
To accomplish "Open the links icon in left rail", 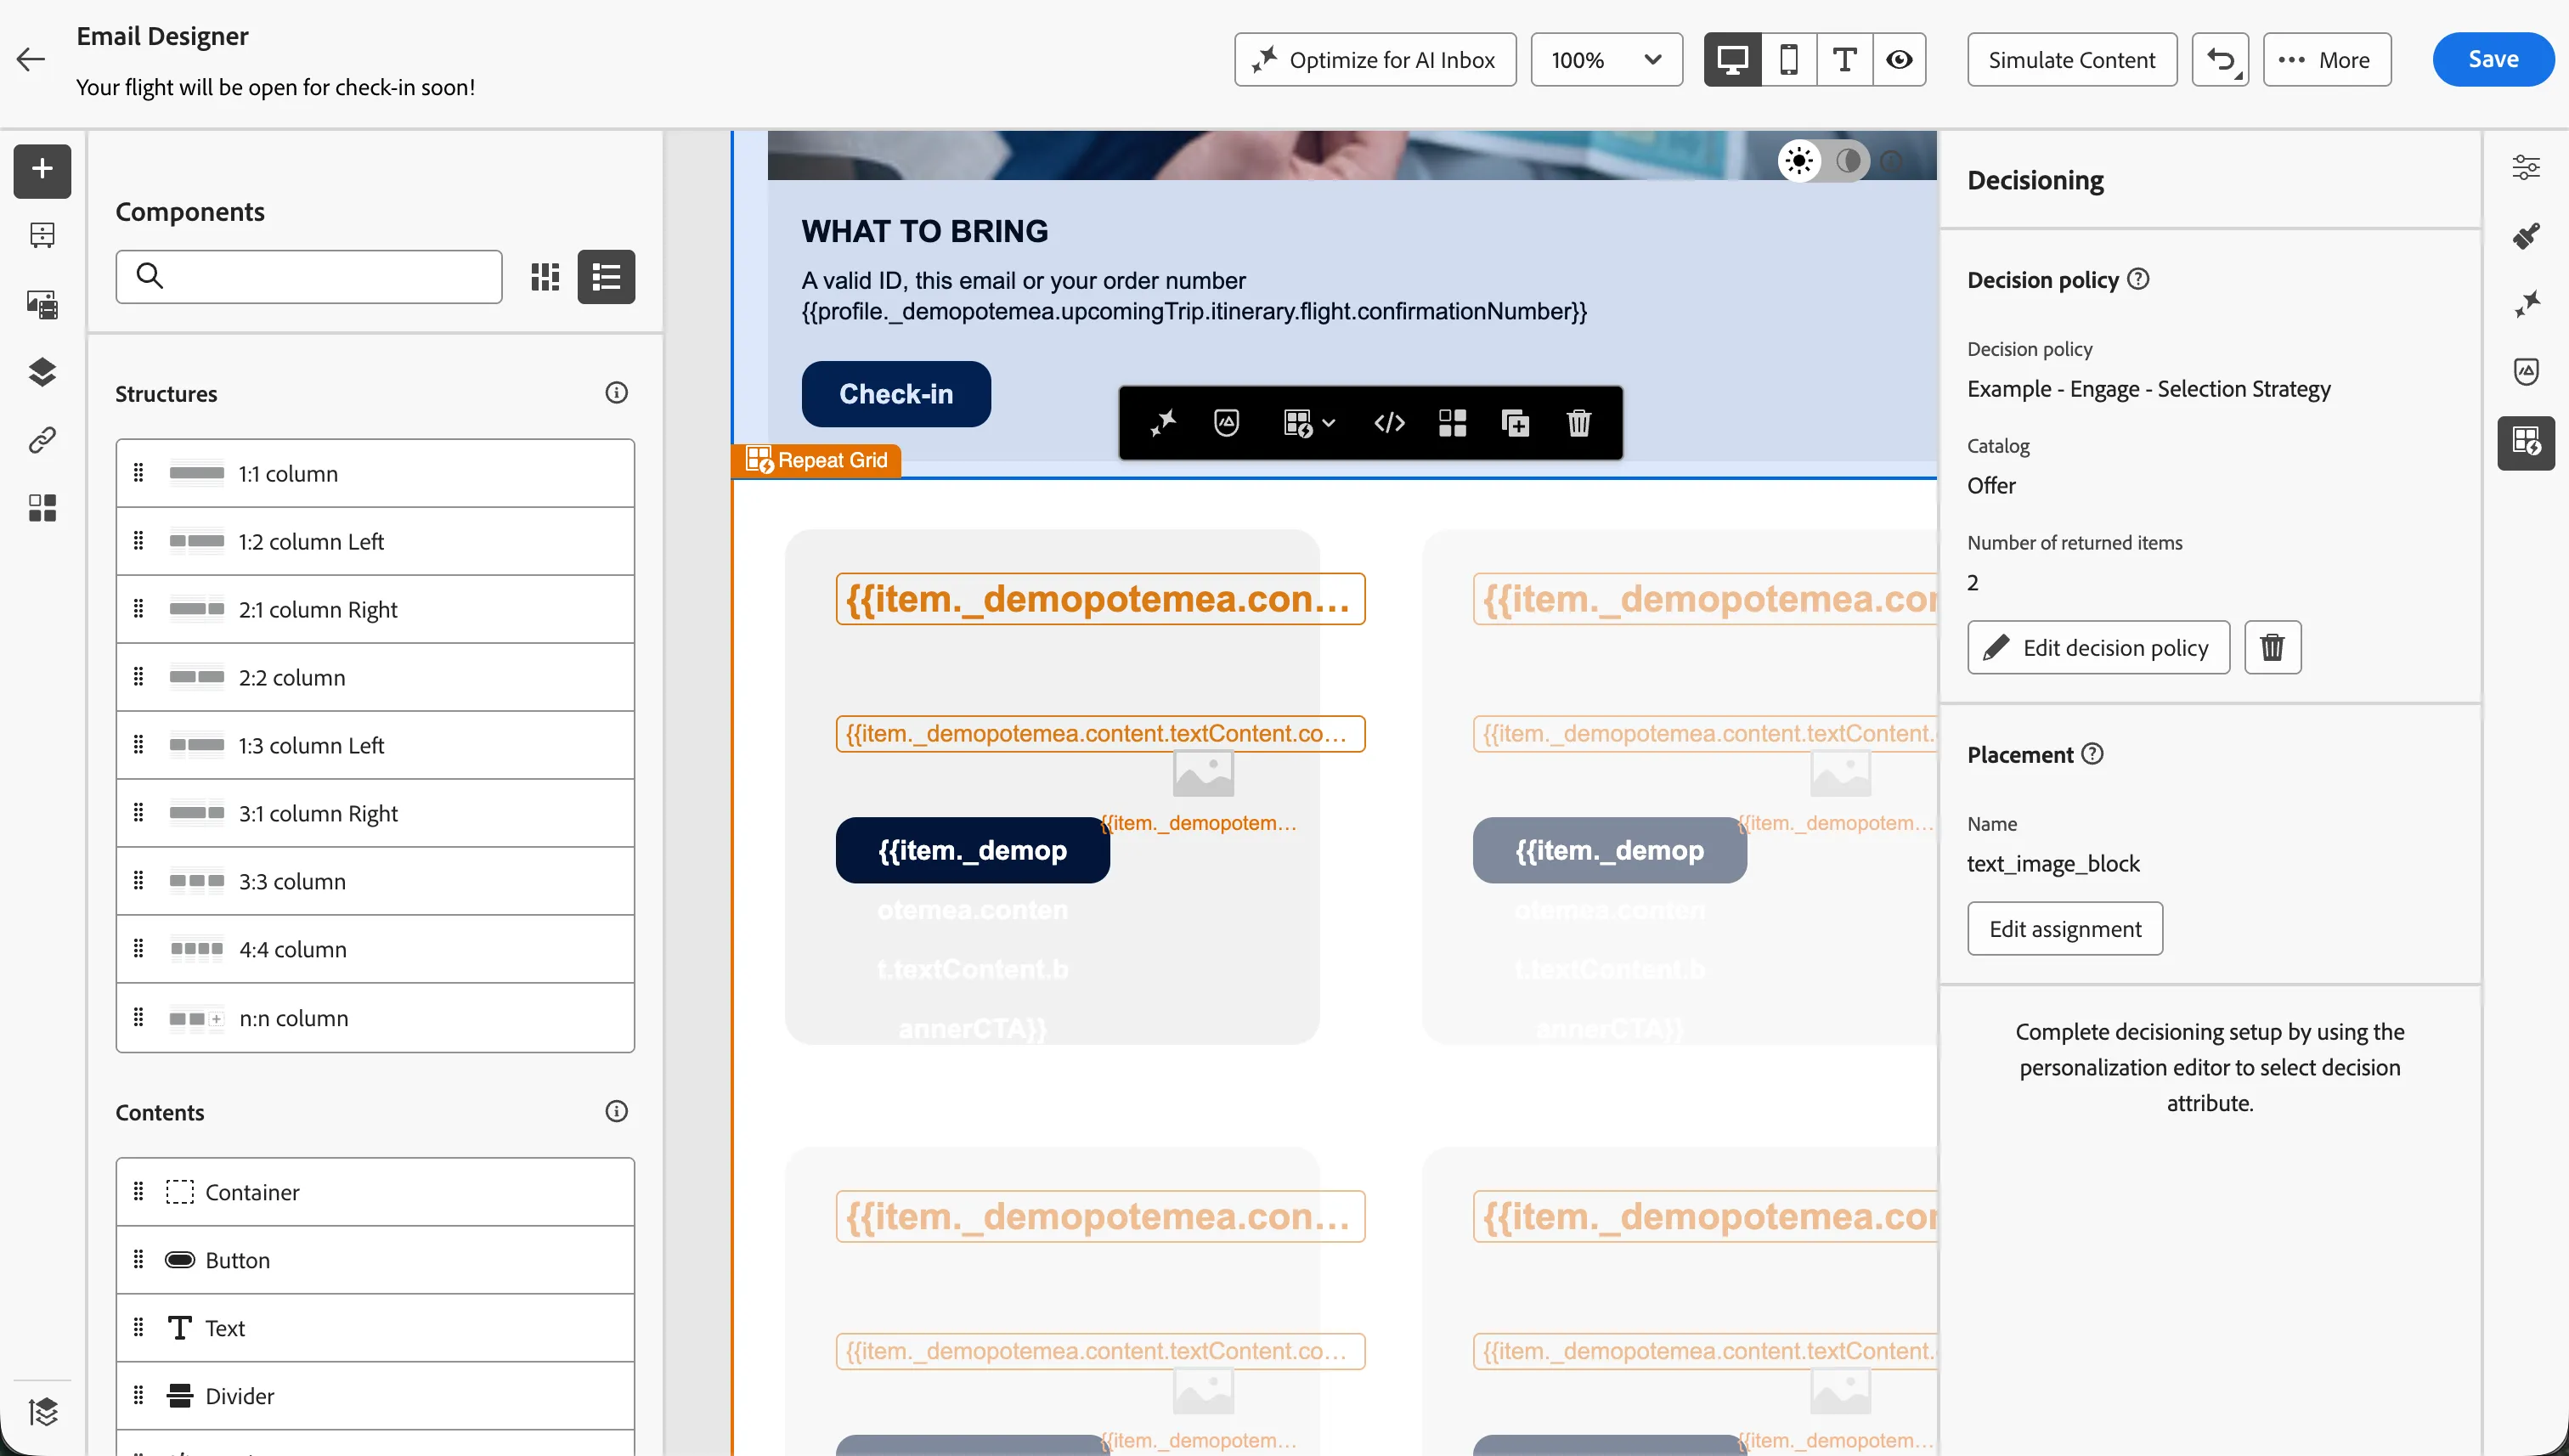I will [x=42, y=440].
